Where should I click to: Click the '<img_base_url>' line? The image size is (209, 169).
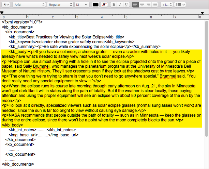(43, 135)
